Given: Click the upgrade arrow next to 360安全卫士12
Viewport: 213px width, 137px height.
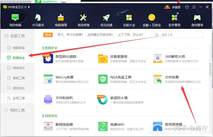Looking at the screenshot, I should point(29,7).
